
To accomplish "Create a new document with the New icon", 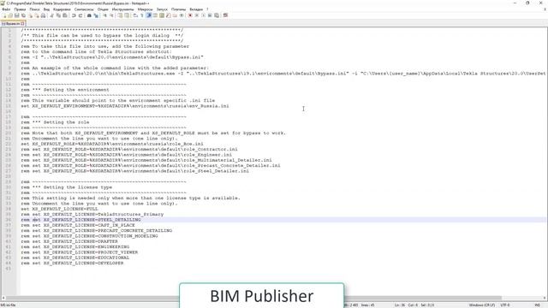I will coord(4,15).
